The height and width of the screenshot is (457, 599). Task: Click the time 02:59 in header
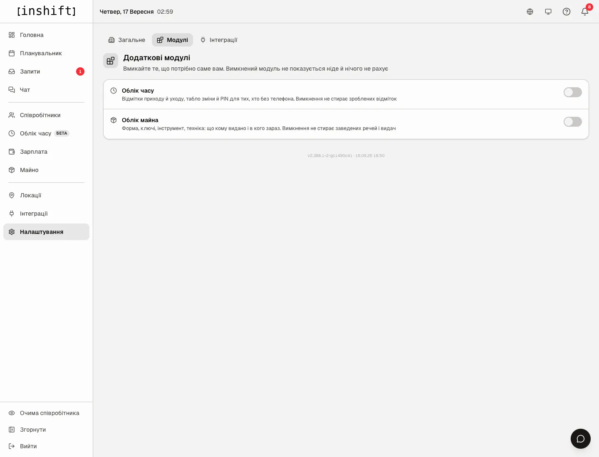pos(165,12)
